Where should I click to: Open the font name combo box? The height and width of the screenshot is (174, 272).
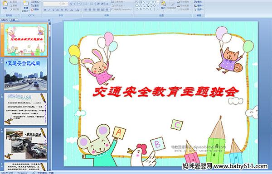coord(52,4)
